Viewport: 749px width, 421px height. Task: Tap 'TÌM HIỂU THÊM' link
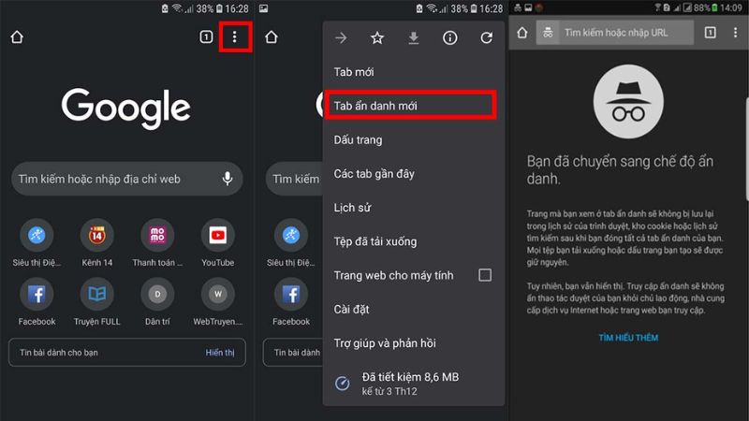(628, 338)
